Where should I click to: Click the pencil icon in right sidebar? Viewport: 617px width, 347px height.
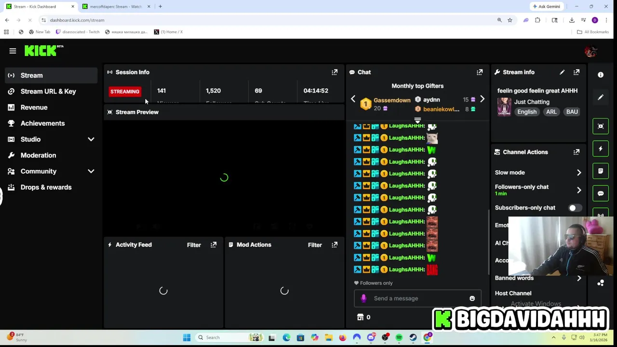point(601,97)
